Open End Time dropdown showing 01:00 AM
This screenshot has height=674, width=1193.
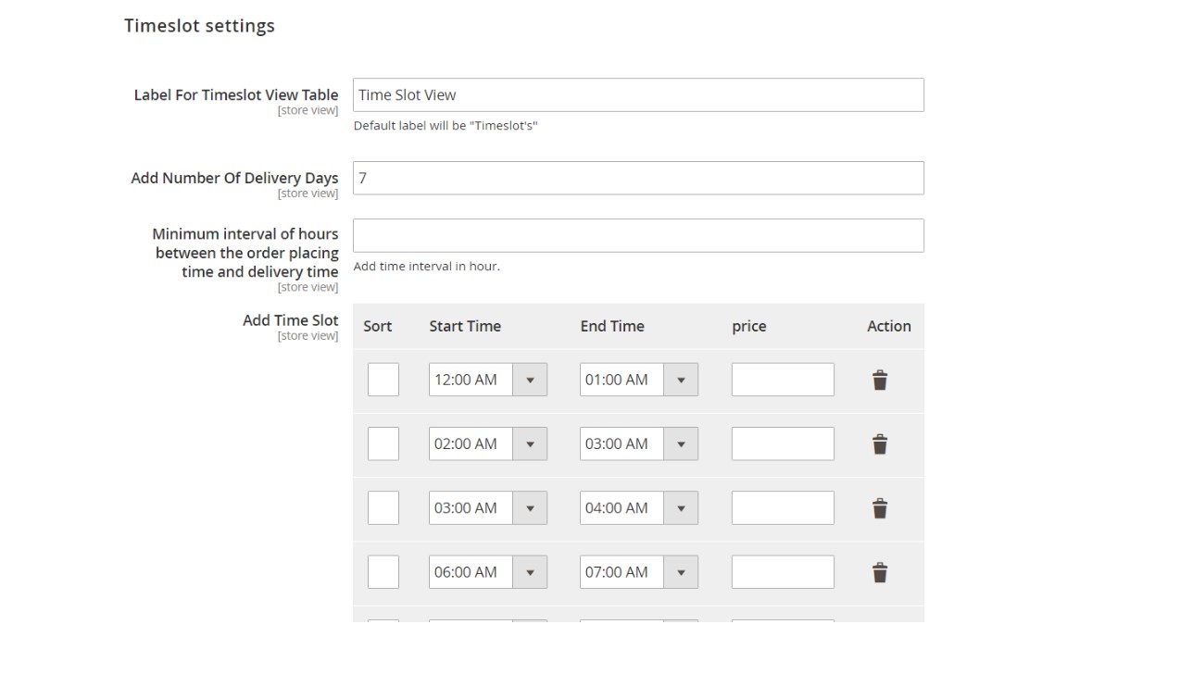pyautogui.click(x=638, y=380)
